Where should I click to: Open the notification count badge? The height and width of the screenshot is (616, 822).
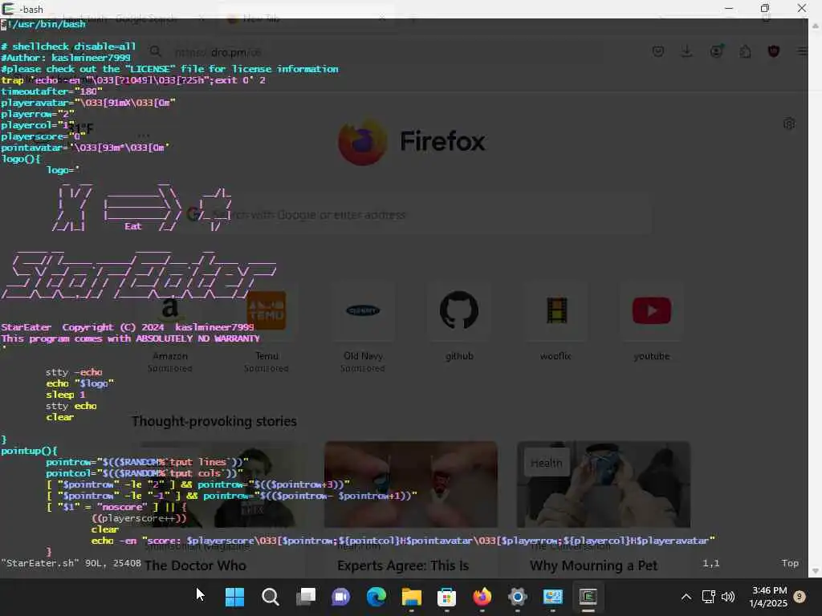pyautogui.click(x=800, y=597)
